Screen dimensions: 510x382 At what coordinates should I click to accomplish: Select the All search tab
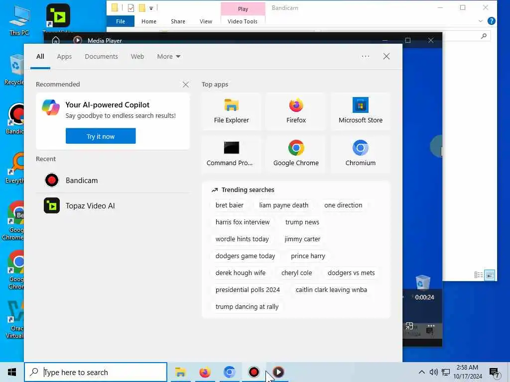click(40, 57)
